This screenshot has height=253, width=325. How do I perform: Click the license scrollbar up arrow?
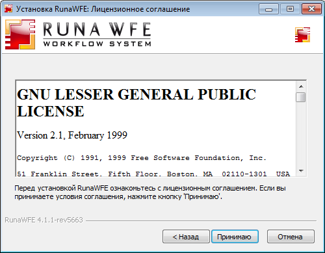[x=301, y=87]
